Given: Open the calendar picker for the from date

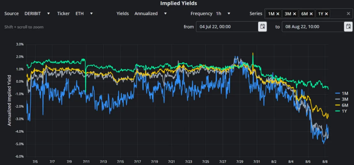Looking at the screenshot, I should [x=262, y=26].
